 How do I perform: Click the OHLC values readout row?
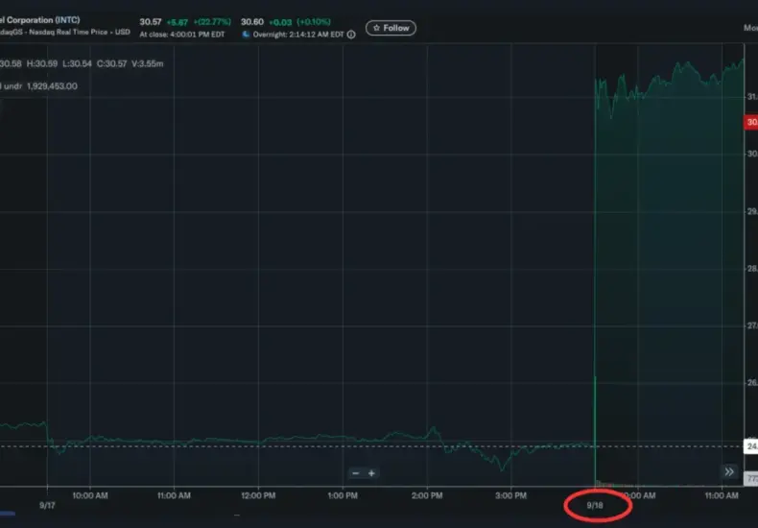click(82, 63)
